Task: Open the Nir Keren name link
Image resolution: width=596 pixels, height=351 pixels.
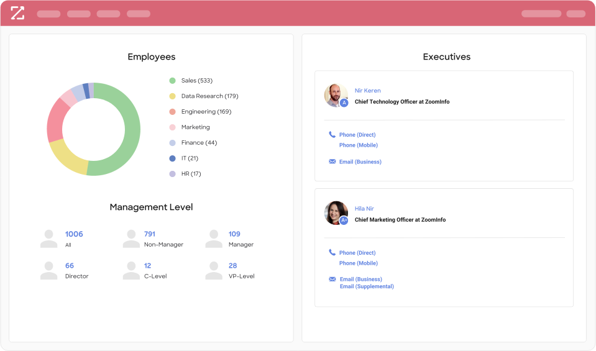Action: click(367, 91)
